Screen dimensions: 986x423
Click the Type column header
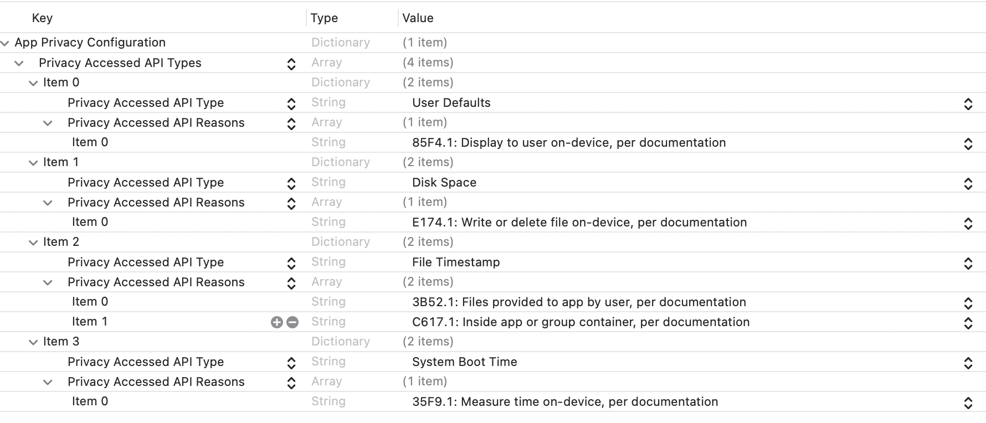pos(324,18)
